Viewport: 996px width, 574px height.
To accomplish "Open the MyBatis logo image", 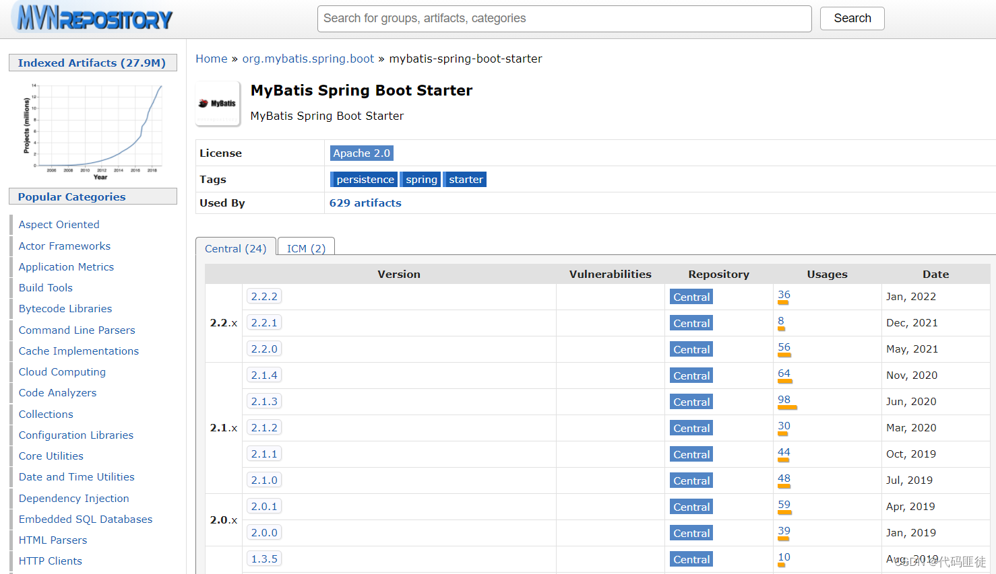I will point(218,104).
